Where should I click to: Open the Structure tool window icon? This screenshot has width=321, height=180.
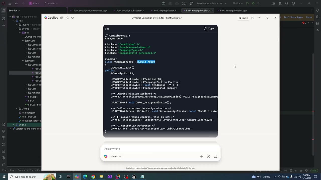[3, 18]
